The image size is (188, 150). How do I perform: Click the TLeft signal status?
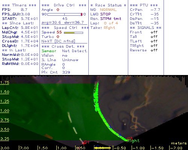coord(154,41)
